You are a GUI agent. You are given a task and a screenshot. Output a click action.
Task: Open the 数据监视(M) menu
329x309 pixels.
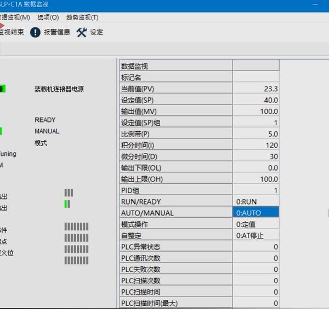click(x=15, y=18)
